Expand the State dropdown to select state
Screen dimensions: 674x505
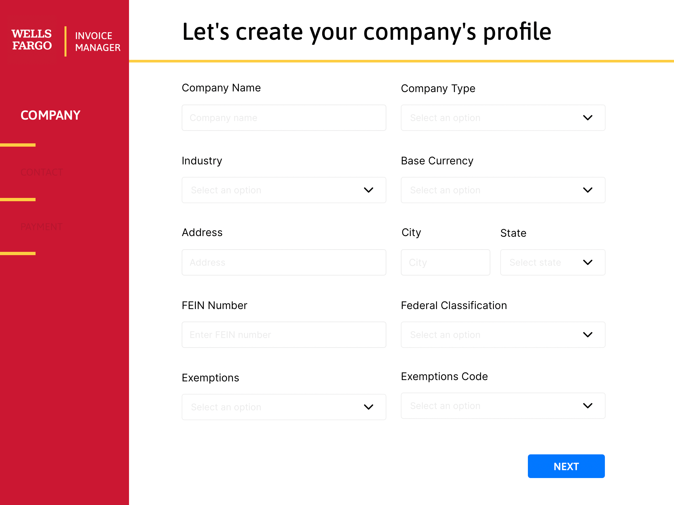(588, 262)
